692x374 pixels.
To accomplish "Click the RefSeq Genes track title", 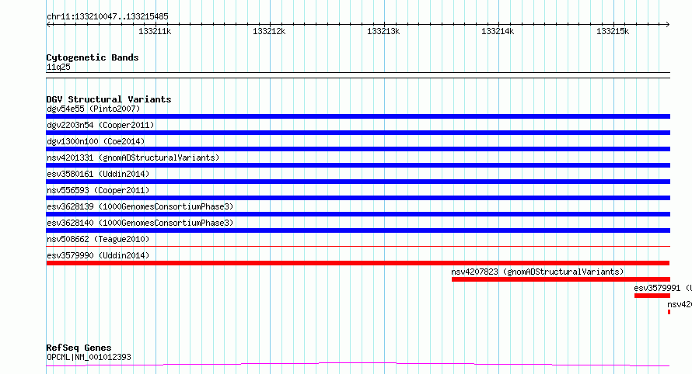I will tap(79, 348).
